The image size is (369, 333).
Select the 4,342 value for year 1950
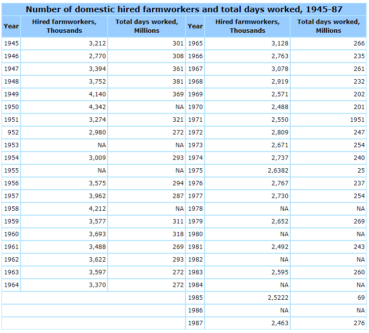pyautogui.click(x=95, y=107)
